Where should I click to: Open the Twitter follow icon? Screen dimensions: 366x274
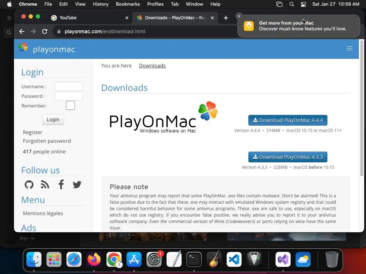pyautogui.click(x=77, y=184)
